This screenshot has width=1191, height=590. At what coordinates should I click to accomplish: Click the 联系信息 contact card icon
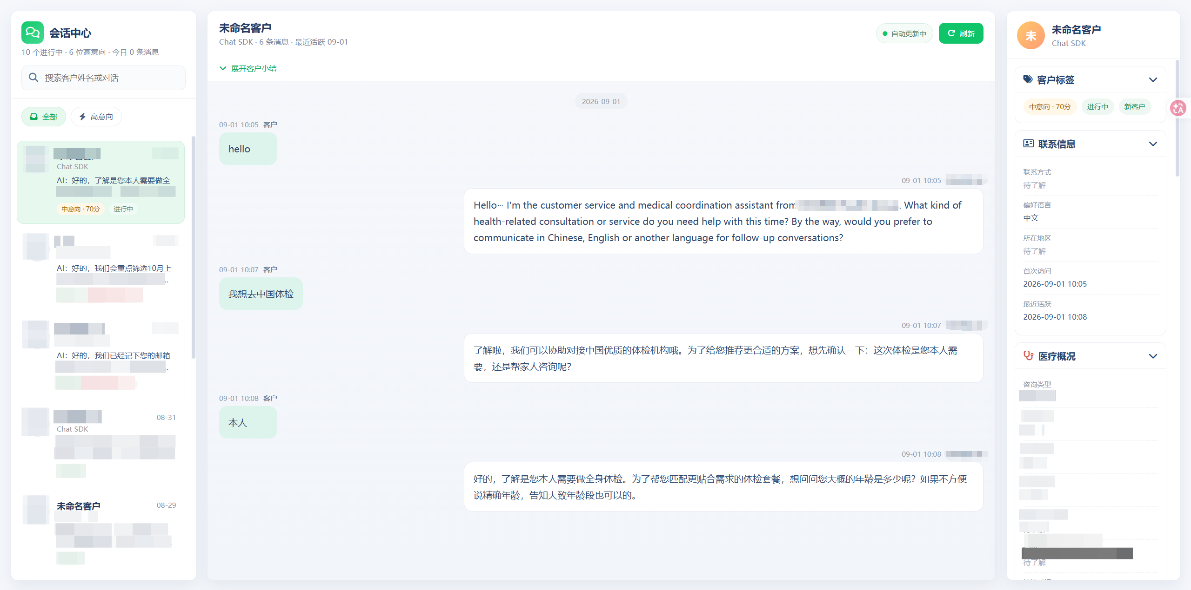point(1028,144)
